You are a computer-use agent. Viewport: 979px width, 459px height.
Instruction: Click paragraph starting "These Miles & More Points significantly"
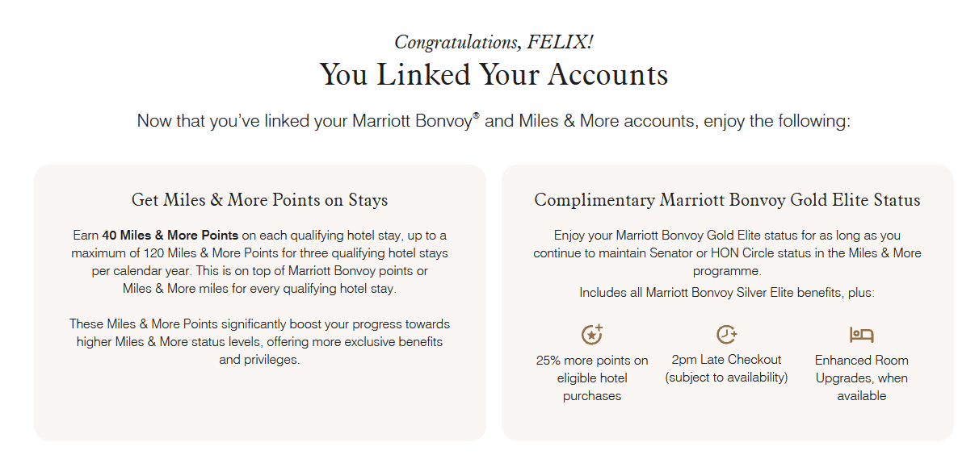pos(259,324)
